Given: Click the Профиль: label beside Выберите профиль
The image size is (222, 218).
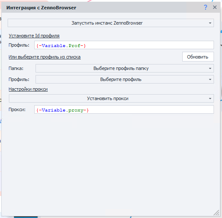Looking at the screenshot, I should (x=19, y=79).
